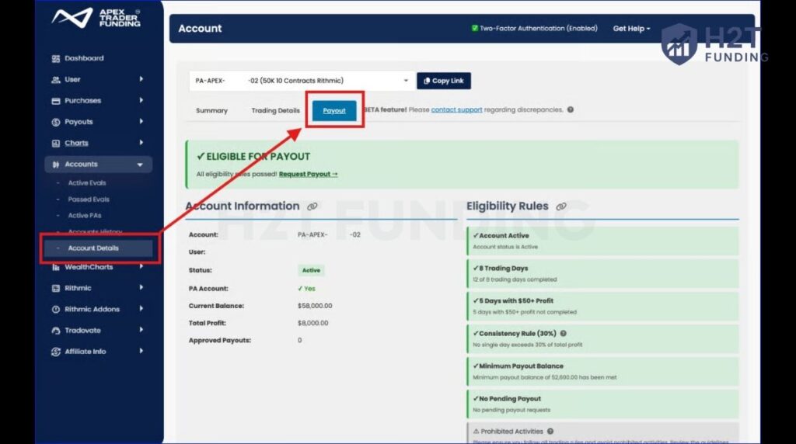
Task: Click the Account Active eligibility rule
Action: (x=602, y=241)
